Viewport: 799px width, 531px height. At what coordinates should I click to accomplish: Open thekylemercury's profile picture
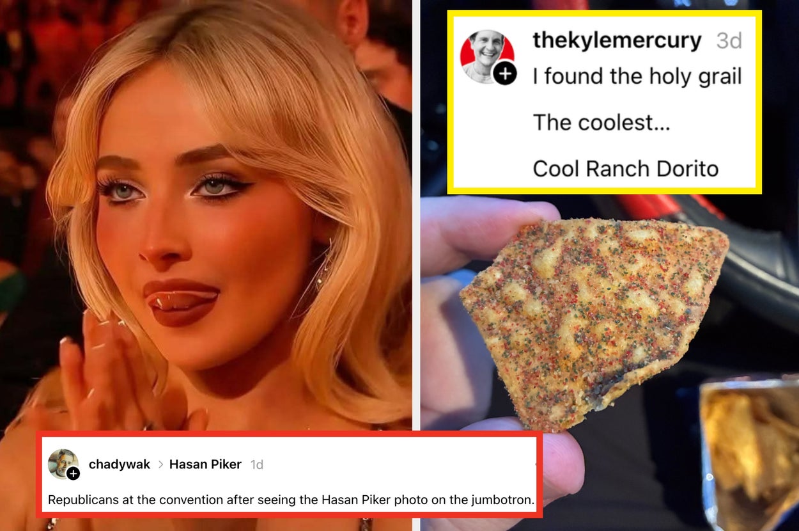coord(487,56)
